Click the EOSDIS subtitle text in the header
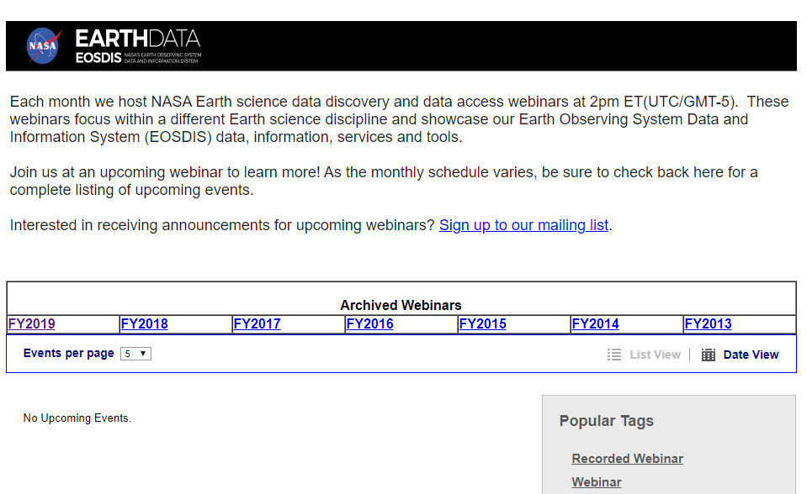 tap(98, 58)
